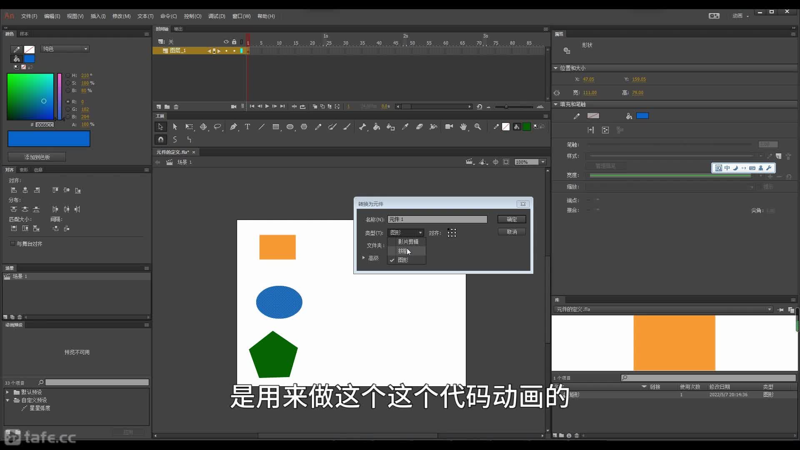800x450 pixels.
Task: Collapse the 自定义预设 folder
Action: pyautogui.click(x=7, y=400)
